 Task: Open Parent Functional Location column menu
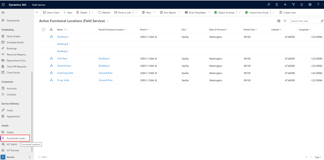click(112, 30)
